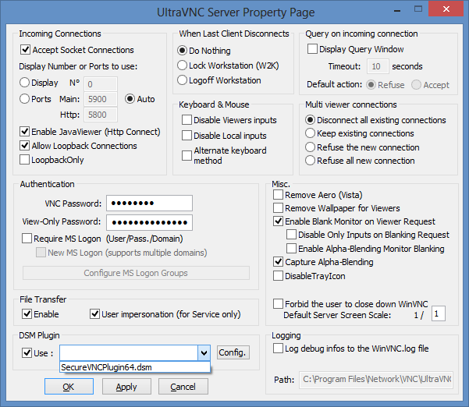The height and width of the screenshot is (407, 469).
Task: Open the DSM Plugin dropdown arrow
Action: 204,353
